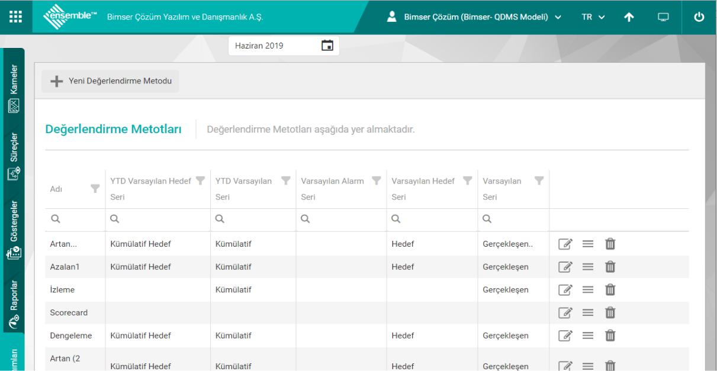This screenshot has height=371, width=717.
Task: Click YTD Varsayılan Seri search field
Action: (253, 218)
